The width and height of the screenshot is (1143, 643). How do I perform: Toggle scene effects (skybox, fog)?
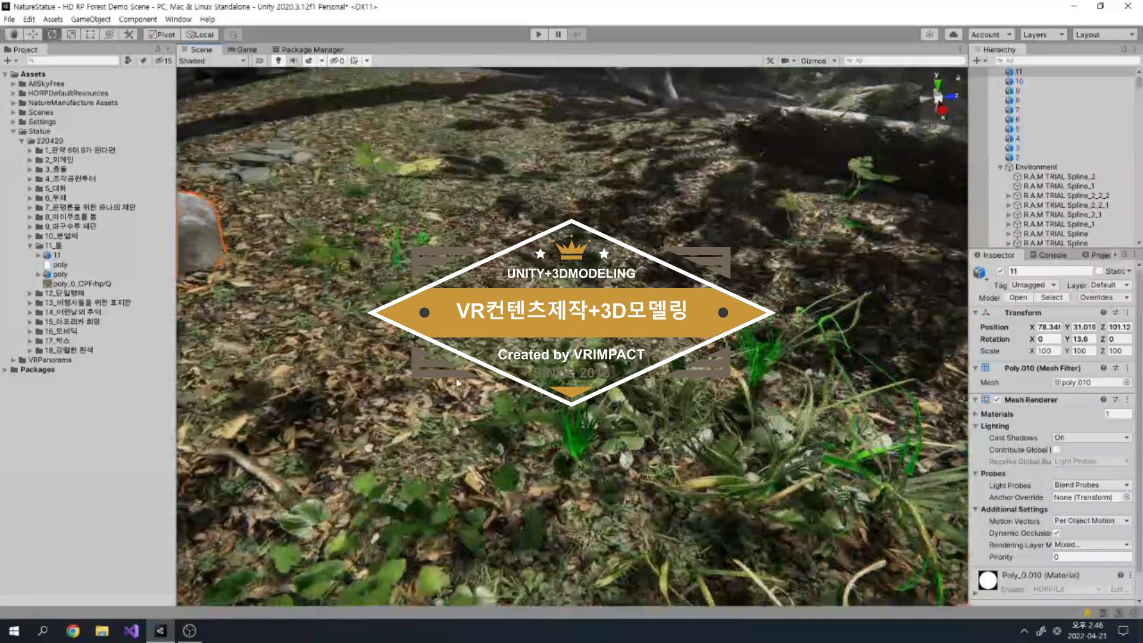[x=309, y=61]
